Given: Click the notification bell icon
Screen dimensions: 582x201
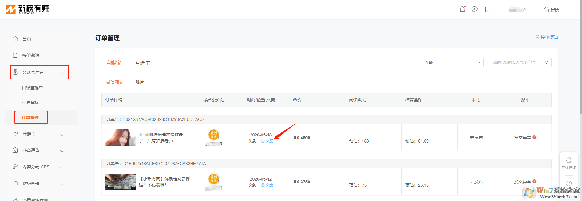Looking at the screenshot, I should pos(462,9).
